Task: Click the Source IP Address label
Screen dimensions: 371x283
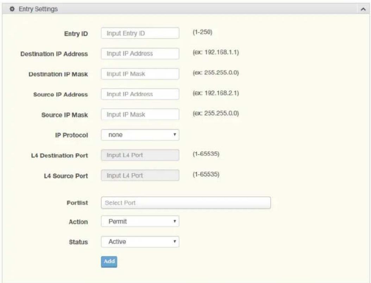Action: (x=61, y=95)
